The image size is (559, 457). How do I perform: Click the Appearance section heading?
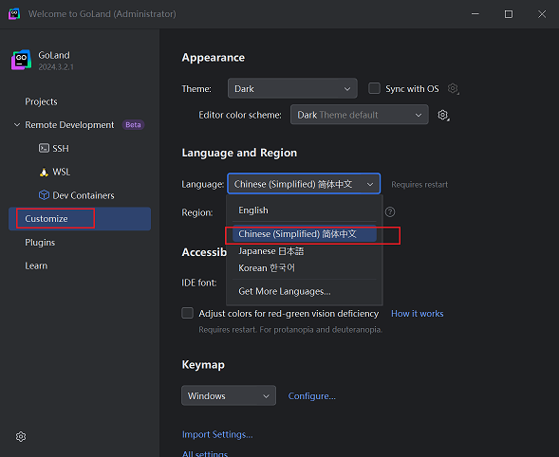pyautogui.click(x=214, y=58)
